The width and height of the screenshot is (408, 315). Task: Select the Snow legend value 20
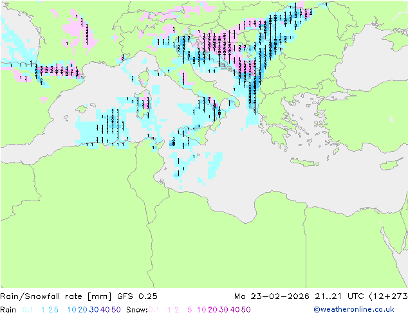click(x=212, y=310)
